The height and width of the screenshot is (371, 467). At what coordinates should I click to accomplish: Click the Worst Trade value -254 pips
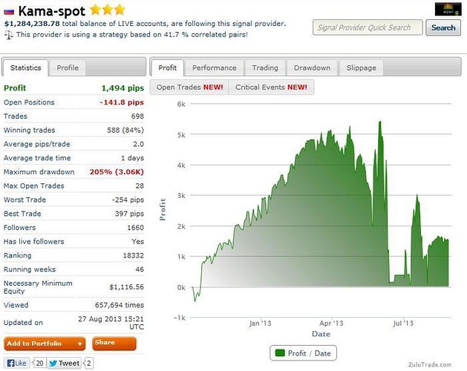click(128, 200)
